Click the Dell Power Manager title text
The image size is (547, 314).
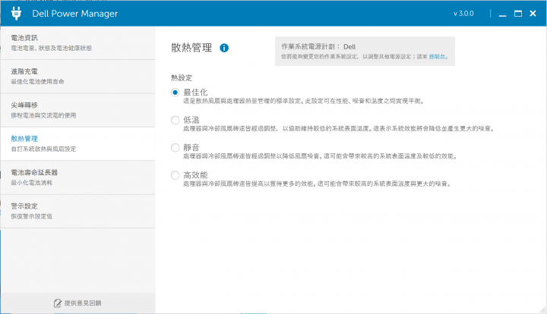click(75, 14)
